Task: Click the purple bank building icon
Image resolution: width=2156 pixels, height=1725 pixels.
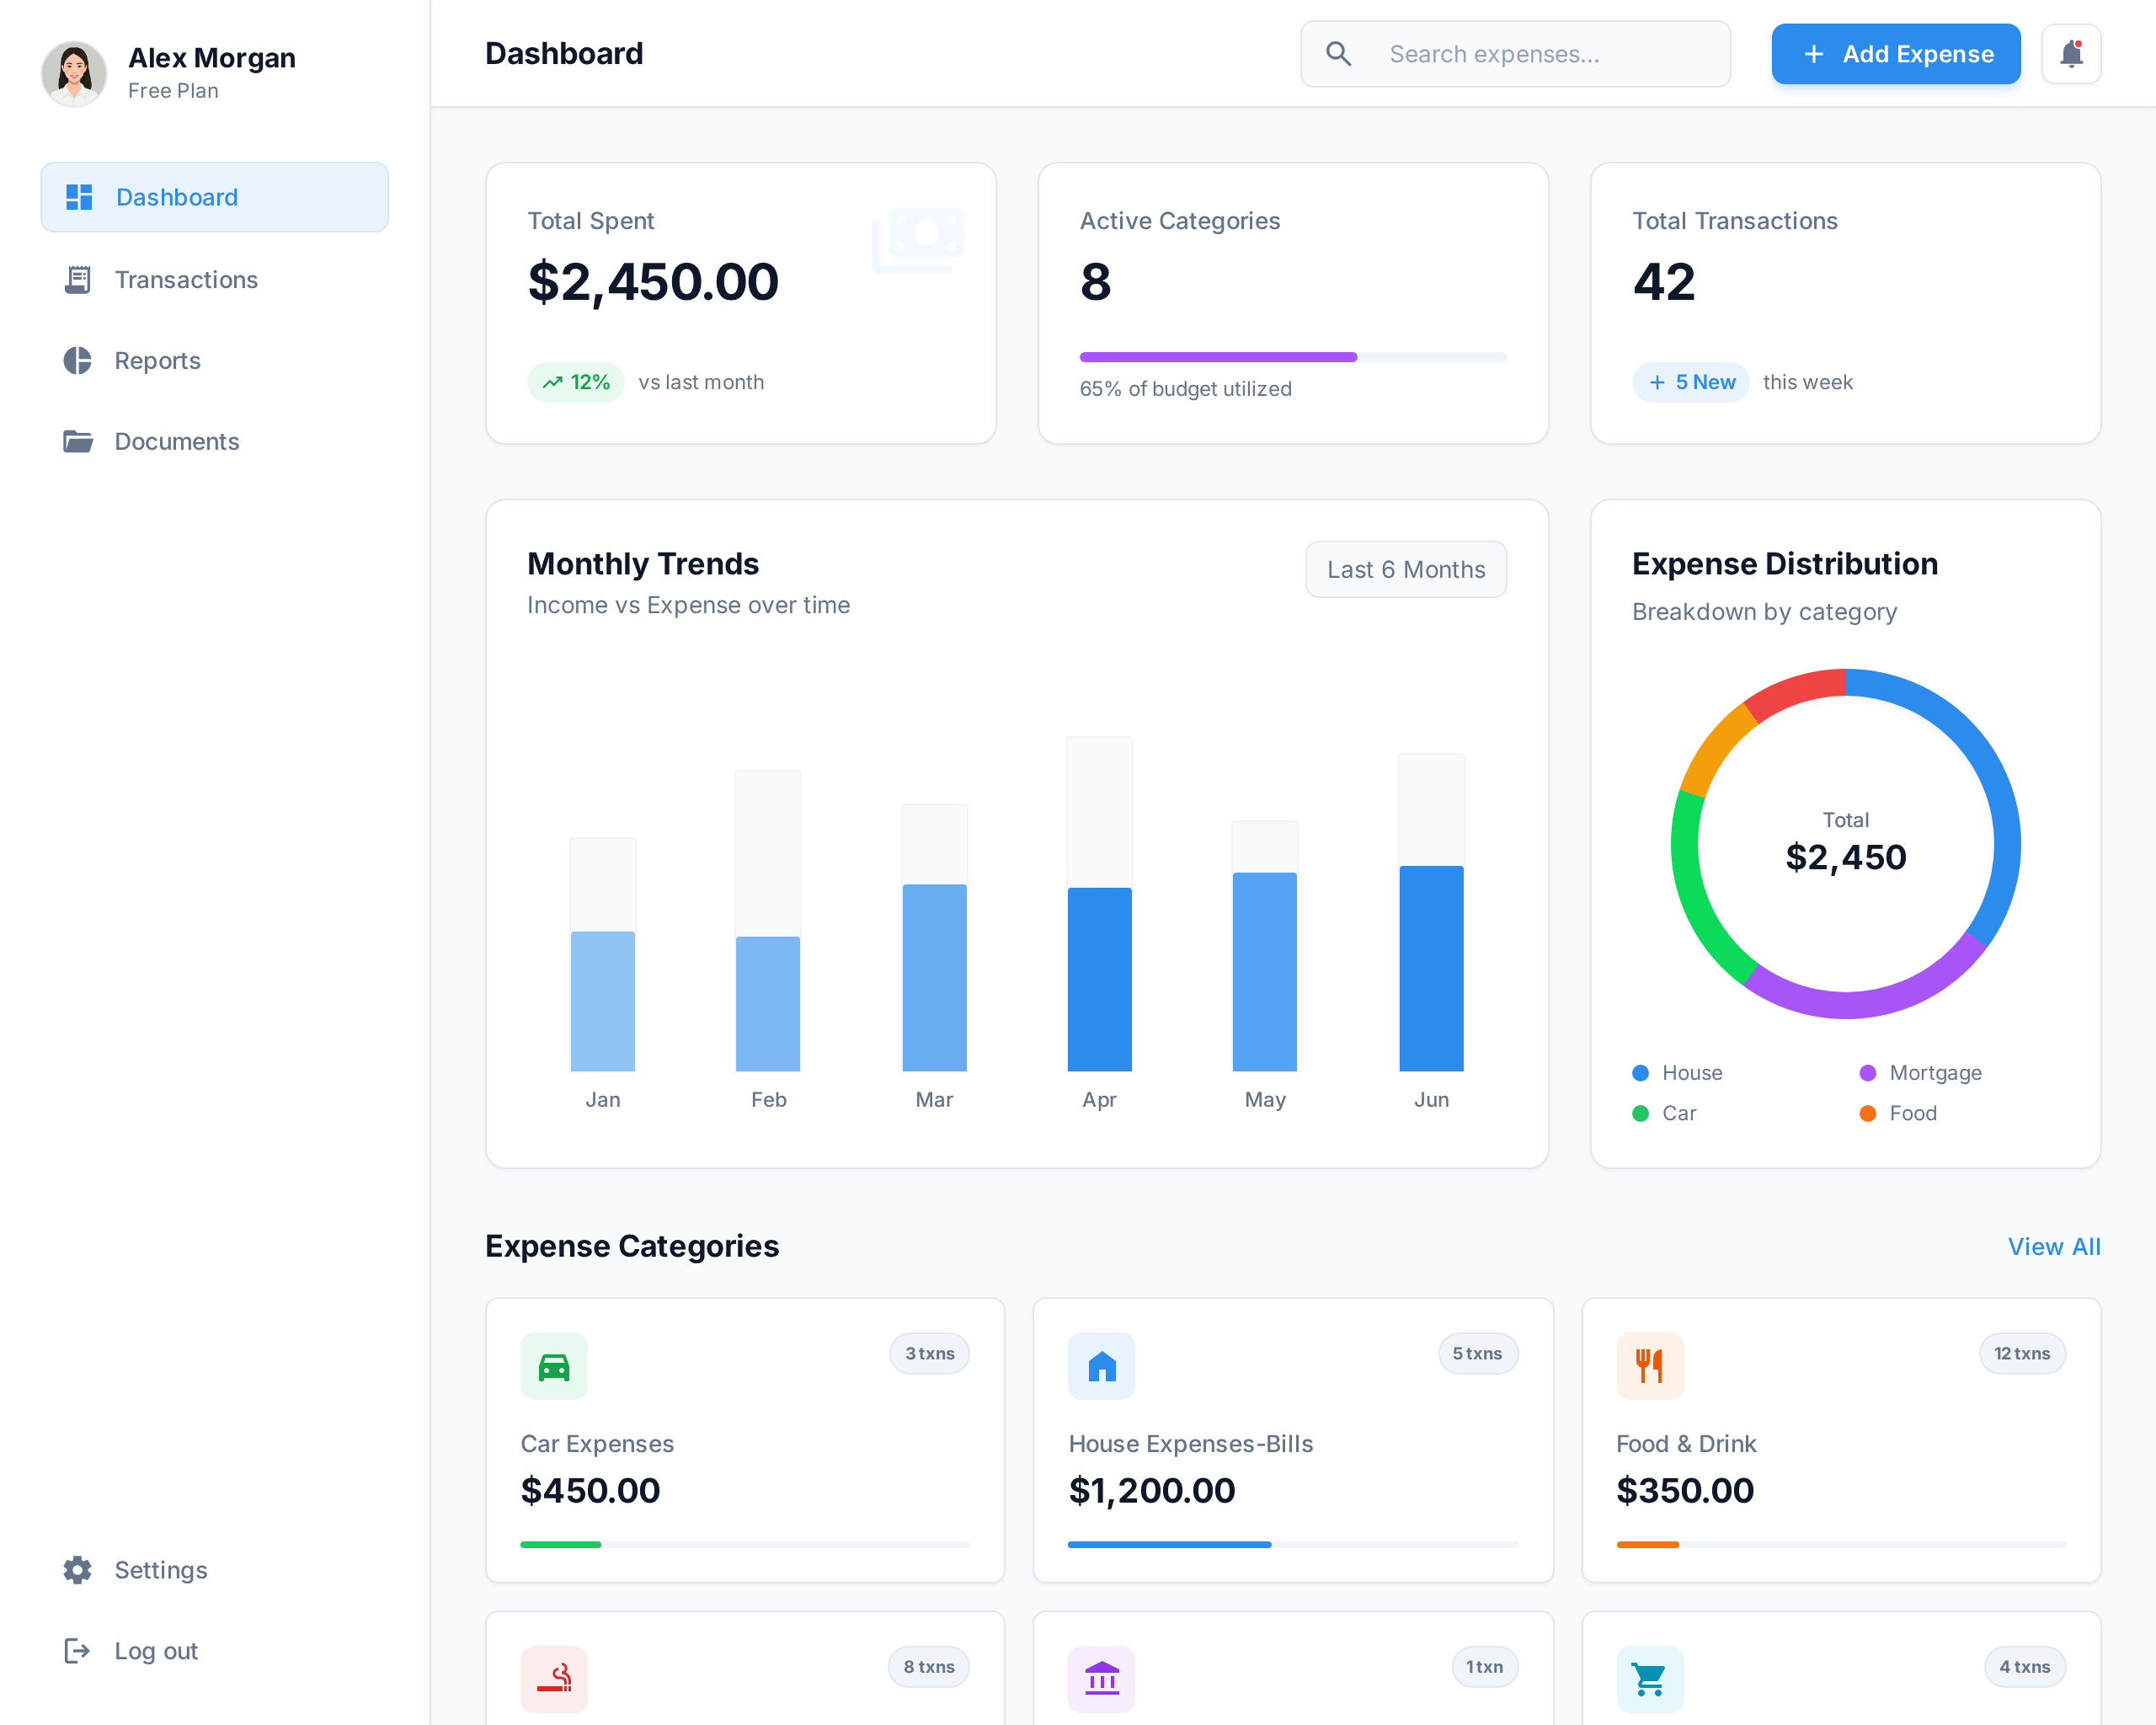Action: [x=1101, y=1678]
